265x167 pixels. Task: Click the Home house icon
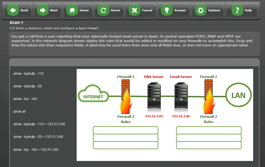72,10
